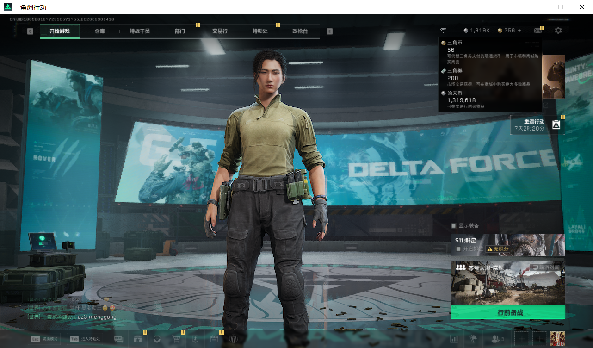Click the S11:群星 season banner

pos(508,245)
